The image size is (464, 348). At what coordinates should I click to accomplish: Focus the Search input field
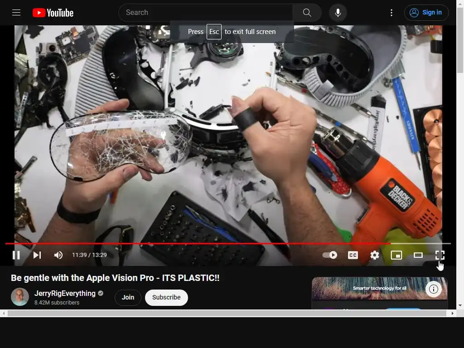coord(206,13)
